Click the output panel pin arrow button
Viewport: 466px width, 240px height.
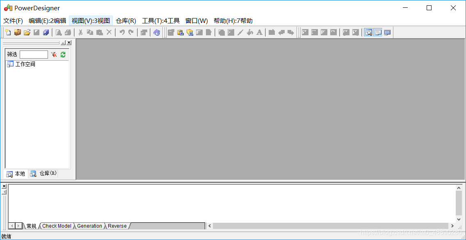(x=4, y=192)
